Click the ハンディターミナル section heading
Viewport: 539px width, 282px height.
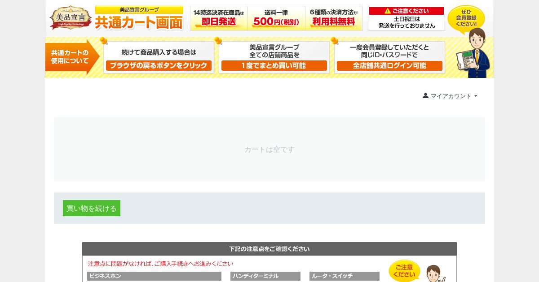(265, 276)
